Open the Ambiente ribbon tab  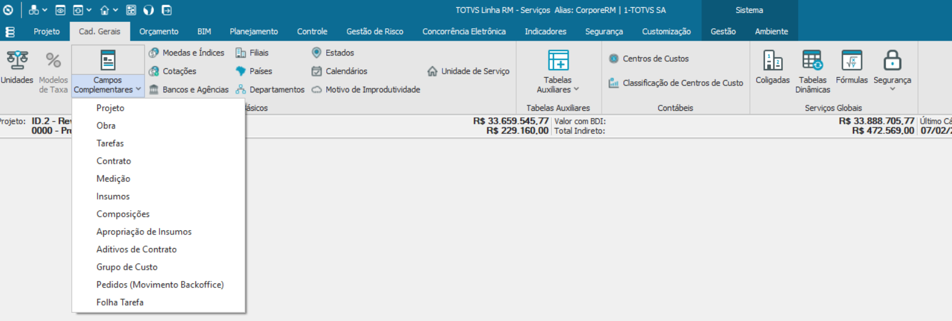tap(772, 32)
